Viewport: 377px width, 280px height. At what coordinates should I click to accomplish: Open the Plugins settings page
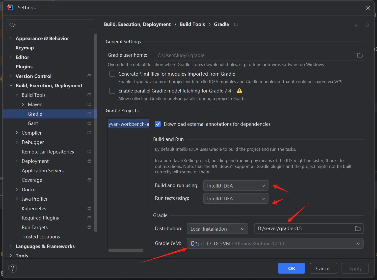point(24,67)
